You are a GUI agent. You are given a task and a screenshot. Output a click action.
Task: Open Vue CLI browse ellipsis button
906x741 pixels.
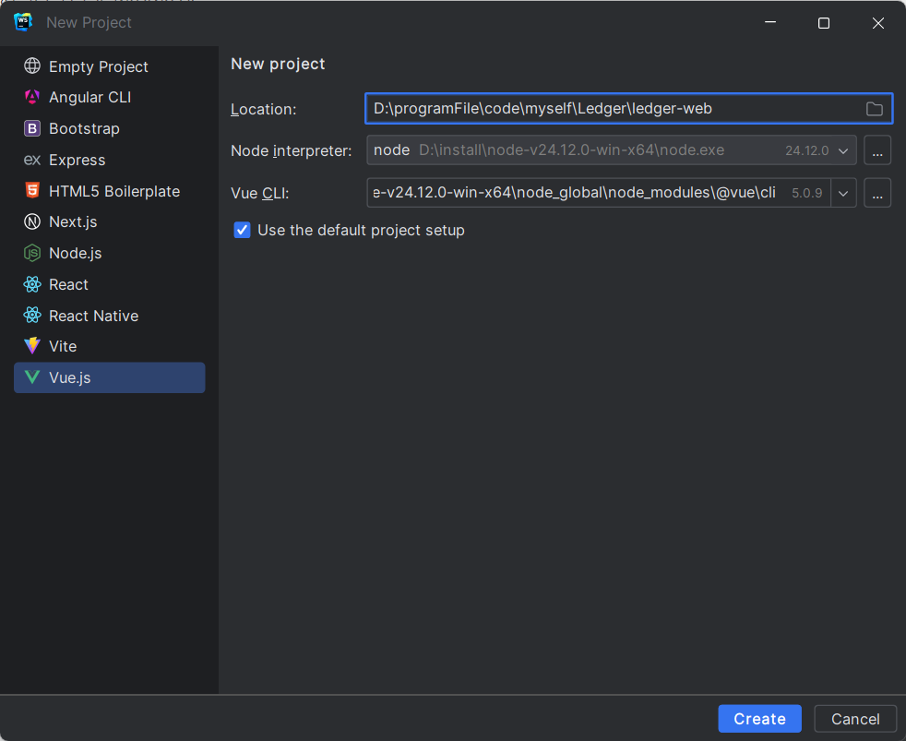coord(877,193)
